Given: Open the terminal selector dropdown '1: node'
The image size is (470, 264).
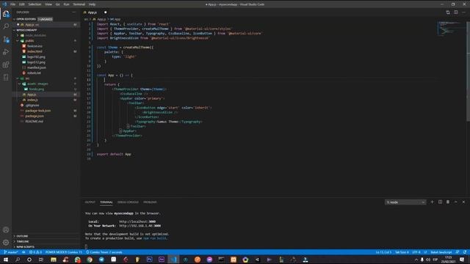Looking at the screenshot, I should [405, 202].
